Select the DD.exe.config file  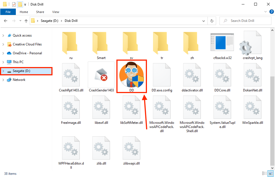click(162, 78)
